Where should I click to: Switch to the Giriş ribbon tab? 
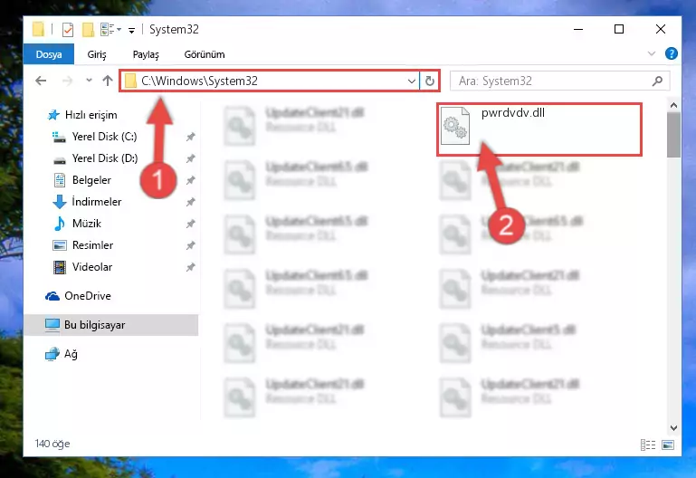pos(97,54)
